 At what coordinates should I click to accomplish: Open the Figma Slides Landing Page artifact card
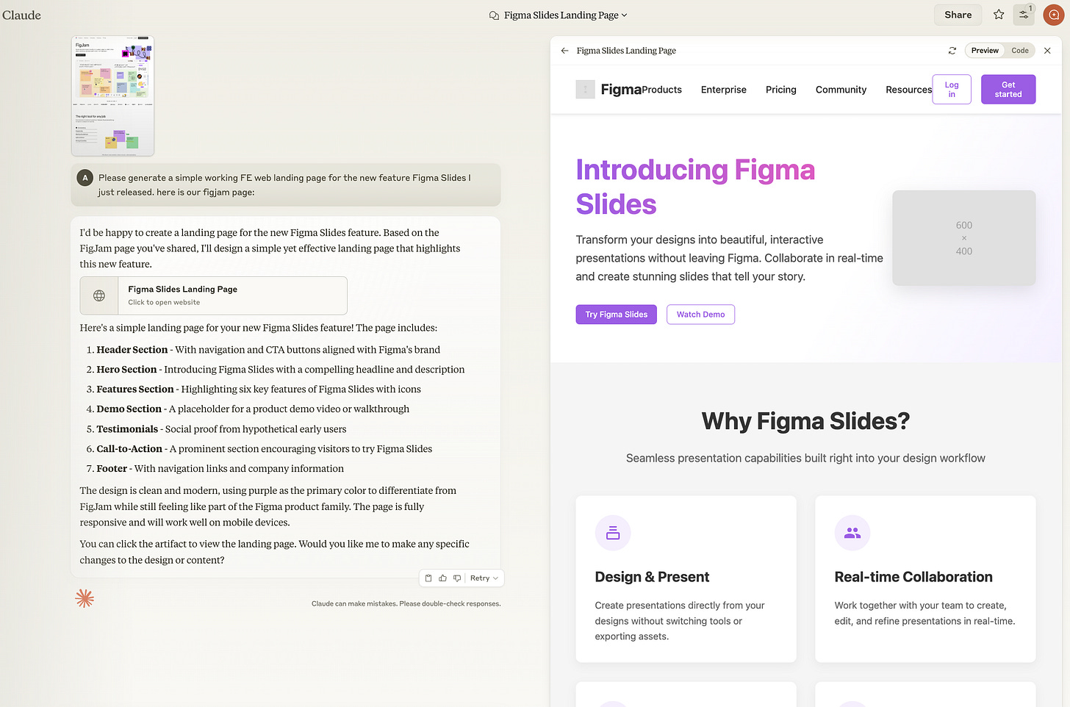point(213,295)
